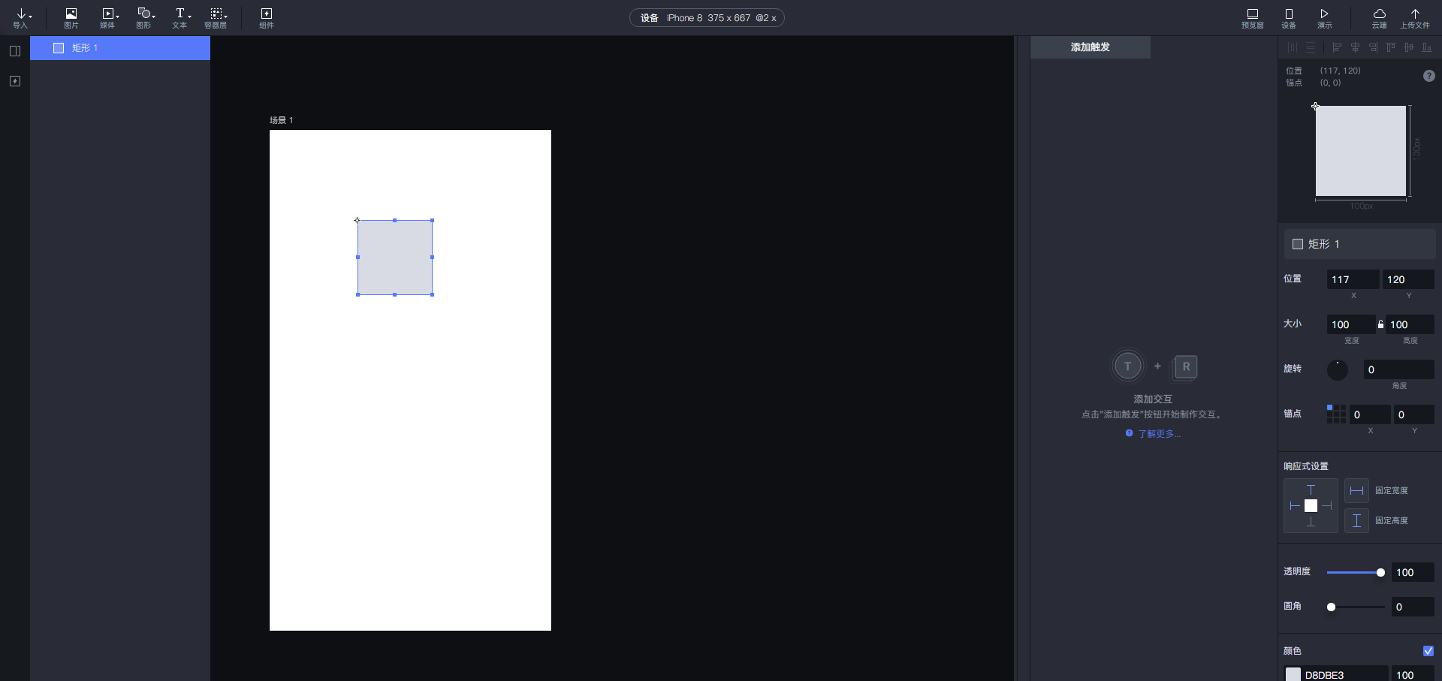Switch to the components panel in left sidebar
This screenshot has width=1442, height=681.
15,81
